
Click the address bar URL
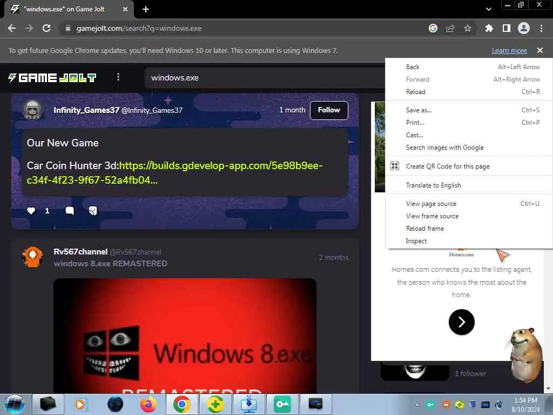tap(139, 28)
